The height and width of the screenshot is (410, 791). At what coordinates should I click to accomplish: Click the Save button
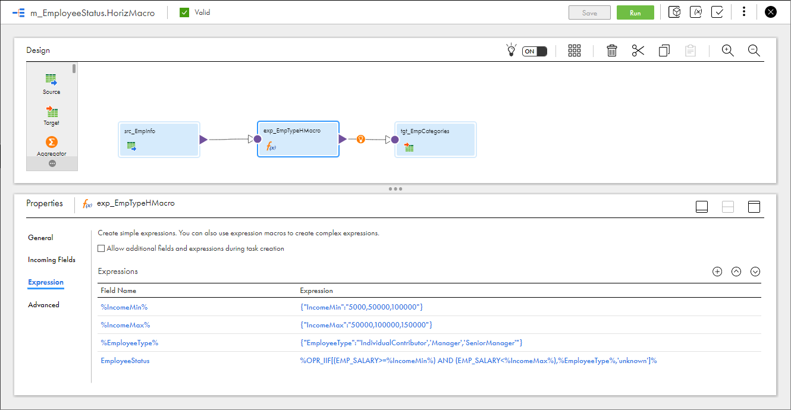click(589, 12)
